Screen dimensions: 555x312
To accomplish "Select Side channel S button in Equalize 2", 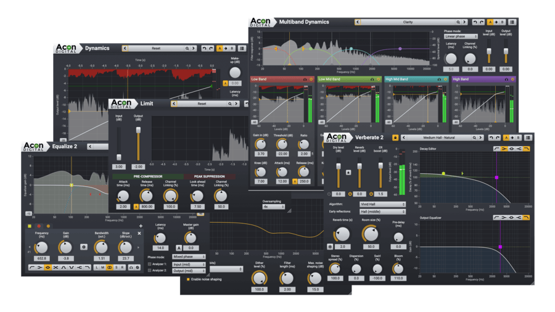I will [116, 268].
